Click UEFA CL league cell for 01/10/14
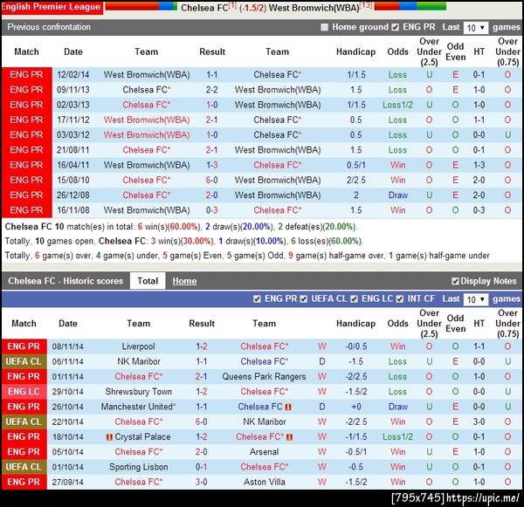 [x=24, y=467]
